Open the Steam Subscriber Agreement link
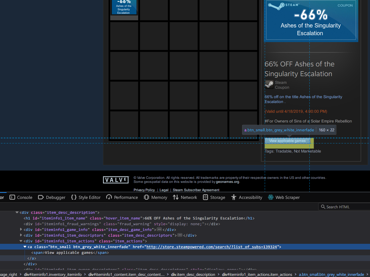The height and width of the screenshot is (277, 370). coord(196,190)
